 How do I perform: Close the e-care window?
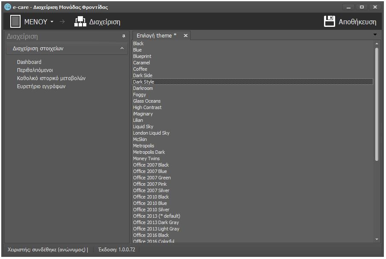375,7
